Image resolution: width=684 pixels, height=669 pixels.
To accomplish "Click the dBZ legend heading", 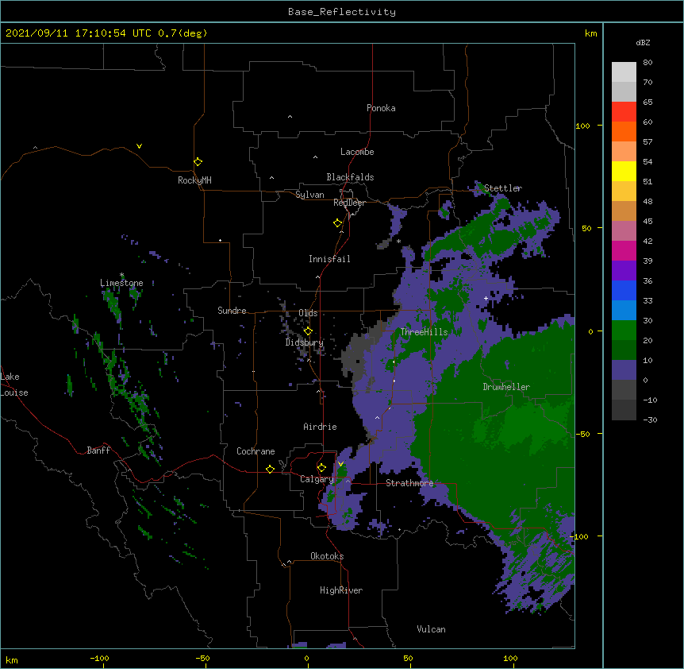I will coord(643,42).
